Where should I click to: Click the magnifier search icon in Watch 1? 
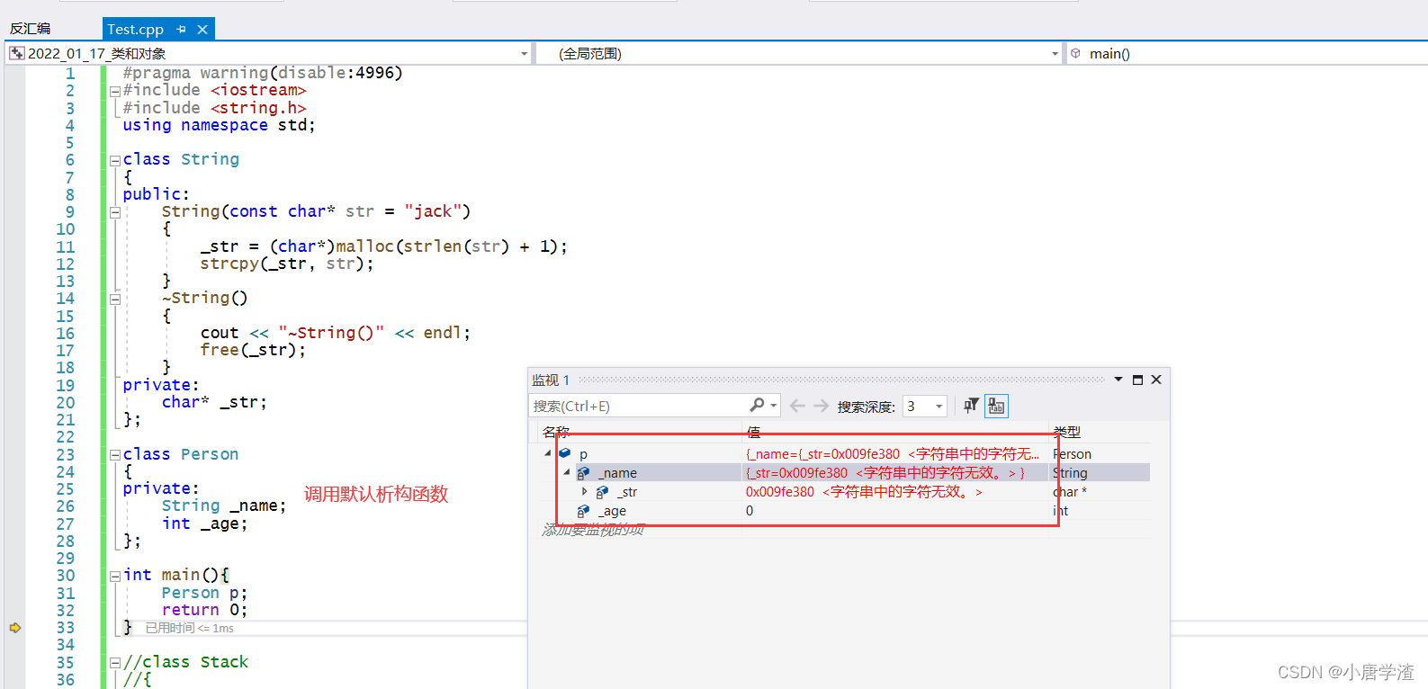(x=757, y=406)
